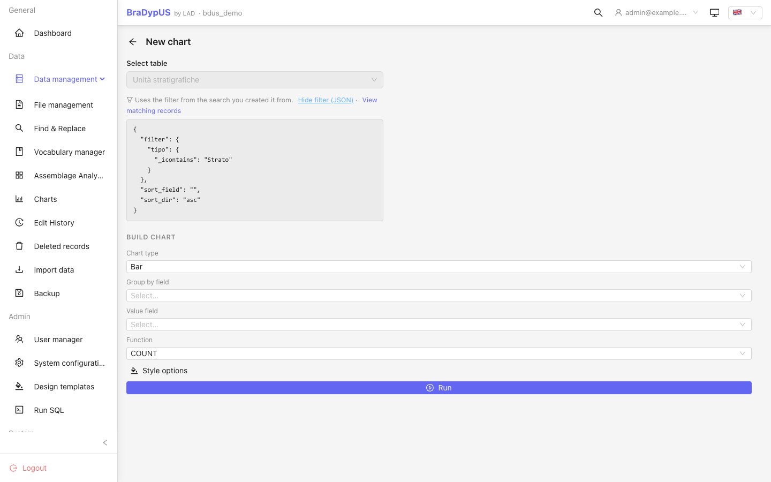Click the Deleted records trash icon
The image size is (771, 482).
[19, 246]
